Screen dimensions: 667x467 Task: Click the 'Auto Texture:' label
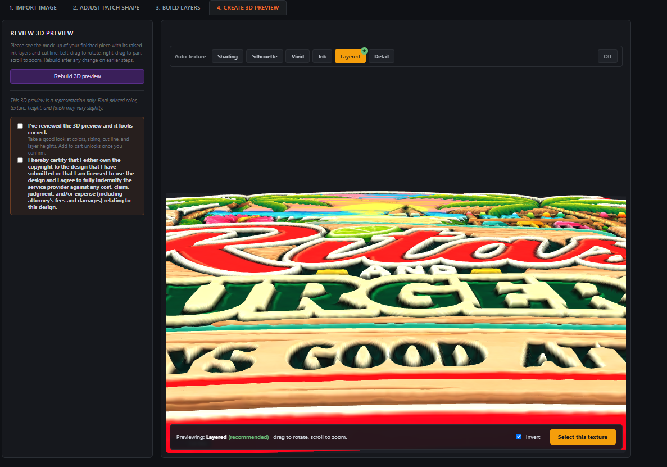point(191,57)
